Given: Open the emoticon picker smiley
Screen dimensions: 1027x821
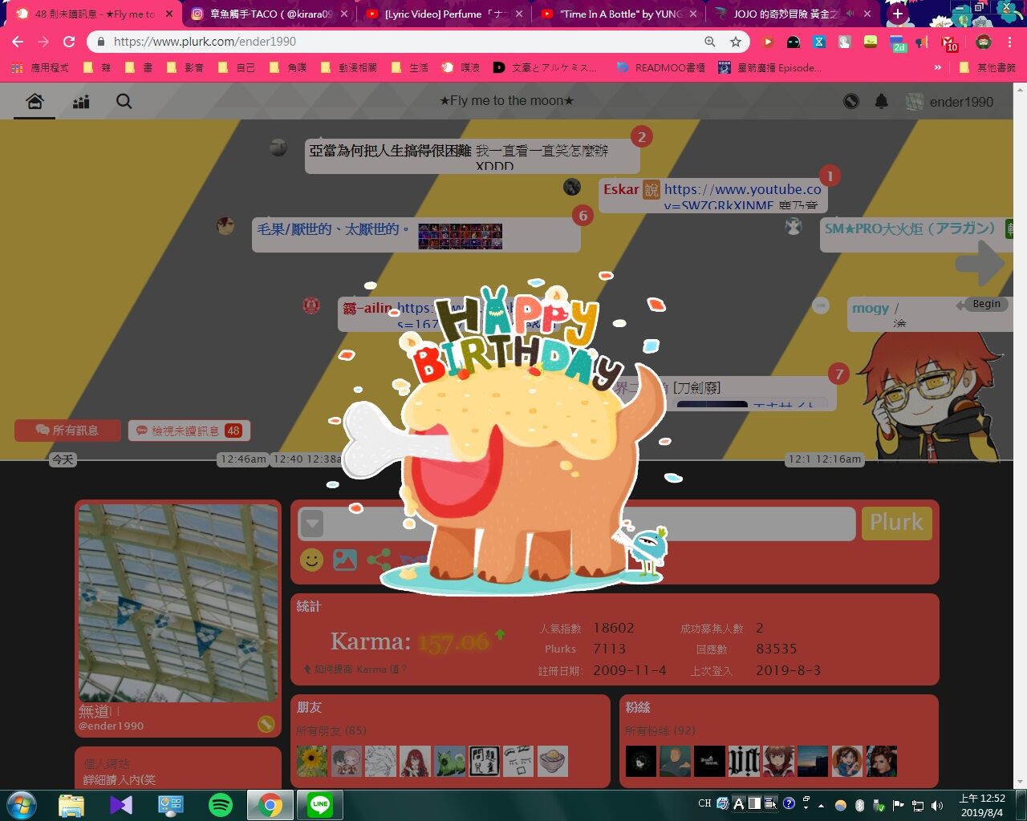Looking at the screenshot, I should pyautogui.click(x=311, y=559).
